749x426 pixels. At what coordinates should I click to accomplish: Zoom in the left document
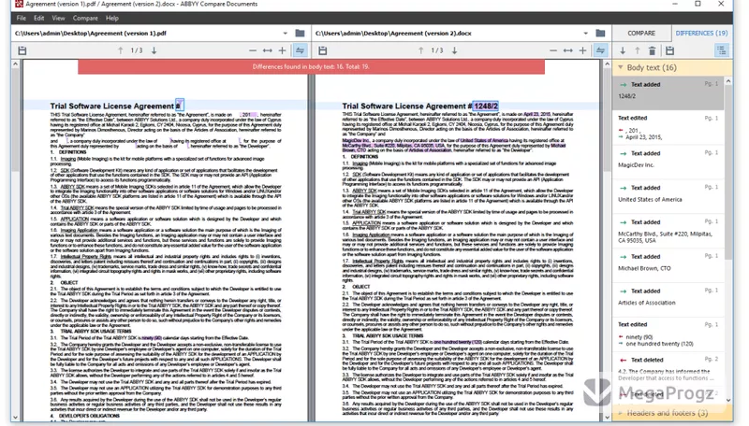click(x=283, y=50)
